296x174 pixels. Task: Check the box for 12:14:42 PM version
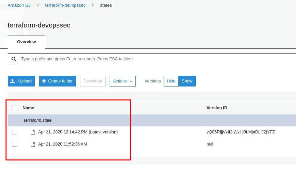click(14, 132)
